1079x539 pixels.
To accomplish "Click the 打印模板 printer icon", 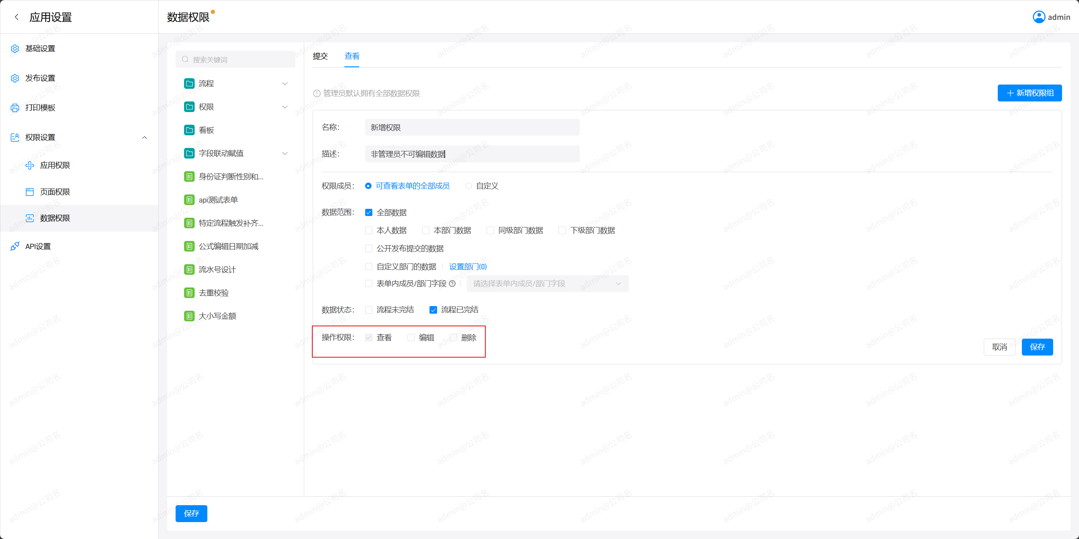I will point(15,108).
